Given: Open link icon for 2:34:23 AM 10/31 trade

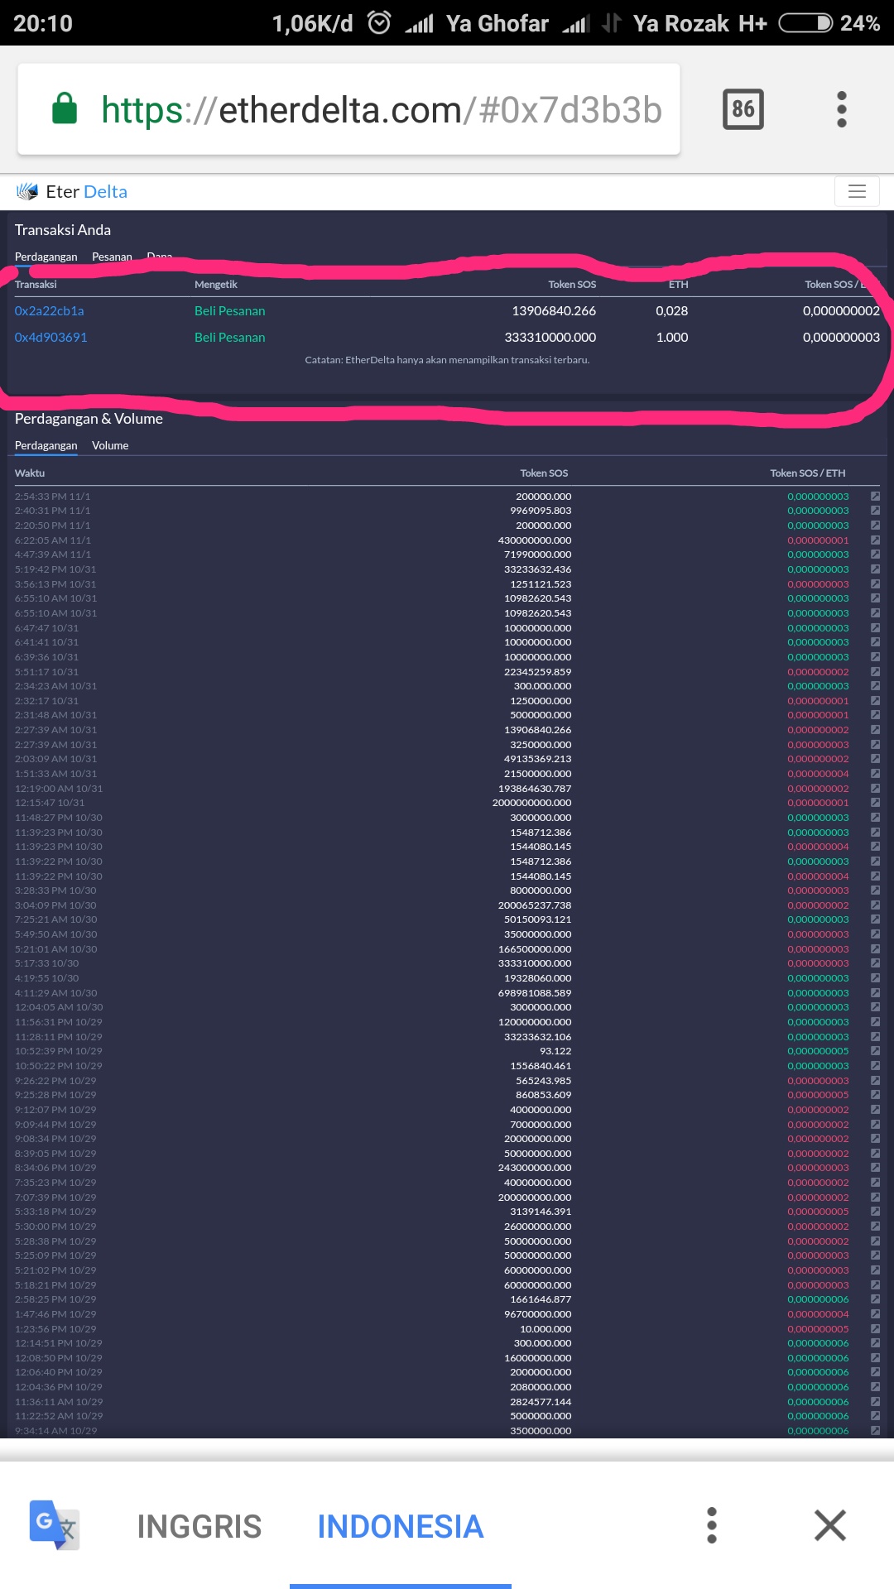Looking at the screenshot, I should coord(875,686).
